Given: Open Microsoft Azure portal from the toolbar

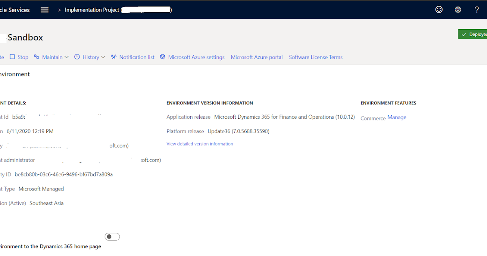Looking at the screenshot, I should [256, 57].
